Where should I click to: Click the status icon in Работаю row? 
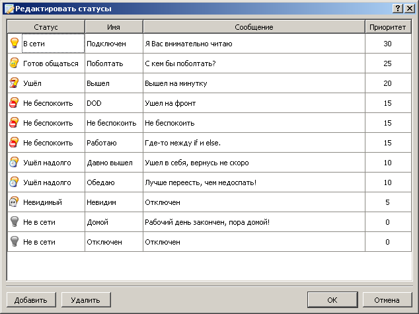point(15,143)
